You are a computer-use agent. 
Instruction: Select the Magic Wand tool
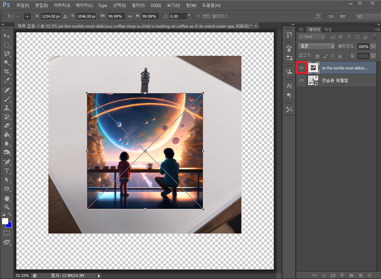(7, 63)
